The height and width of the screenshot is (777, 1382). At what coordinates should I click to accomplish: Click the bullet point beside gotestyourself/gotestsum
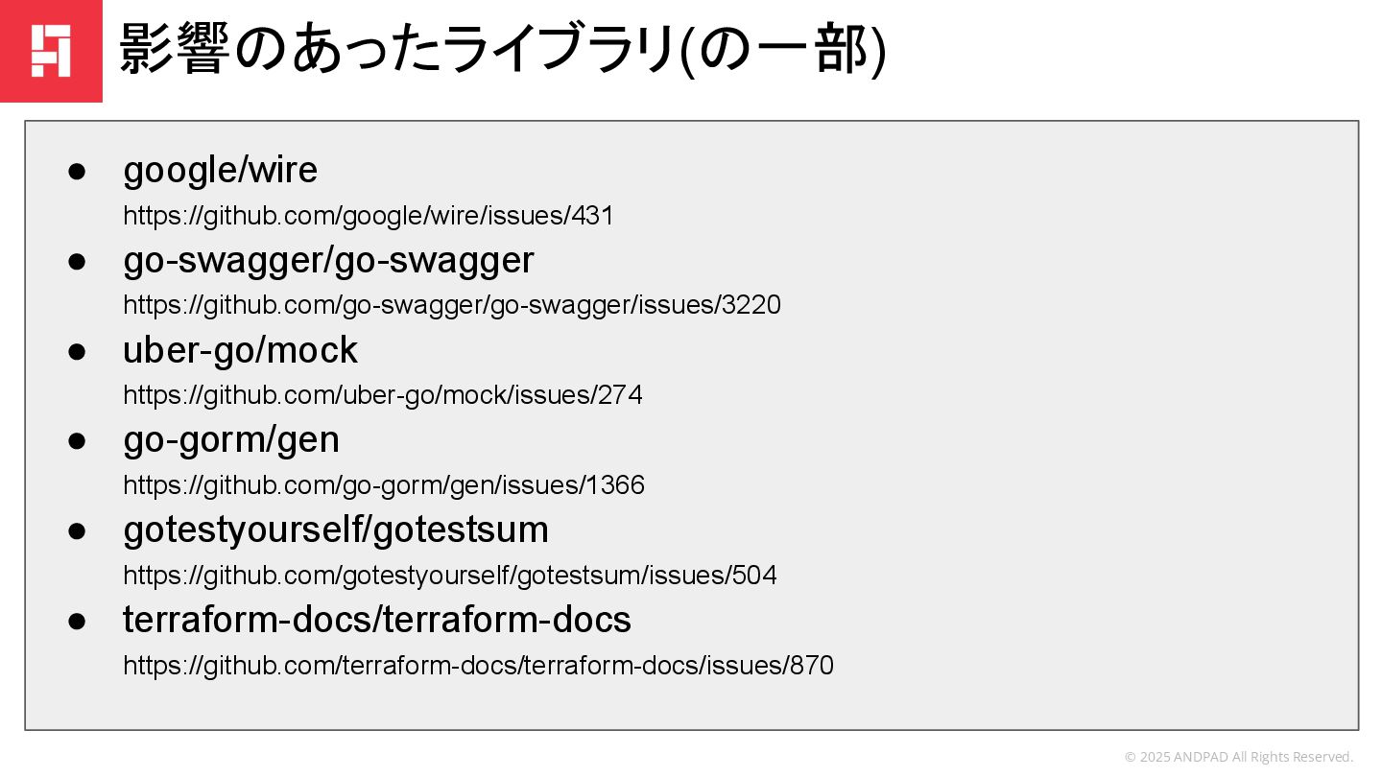point(77,531)
